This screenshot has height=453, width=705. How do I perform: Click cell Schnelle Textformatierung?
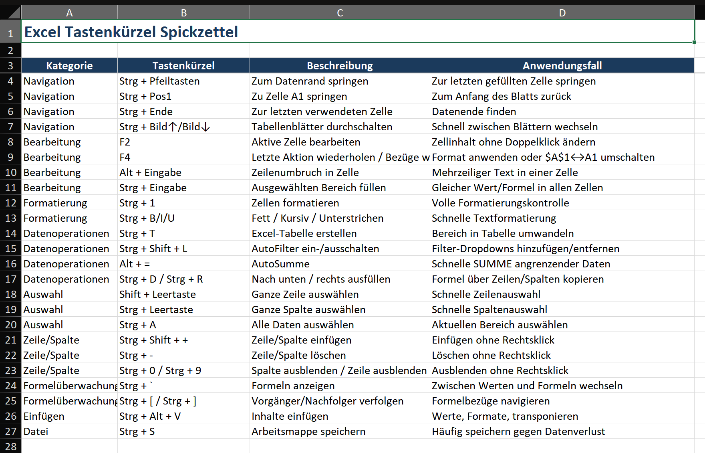point(562,218)
